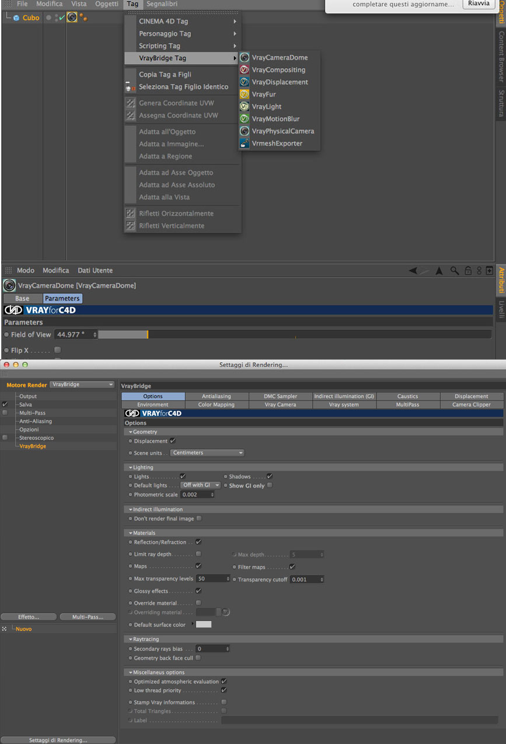The image size is (506, 744).
Task: Click the Multi-Pass... button
Action: coord(88,617)
